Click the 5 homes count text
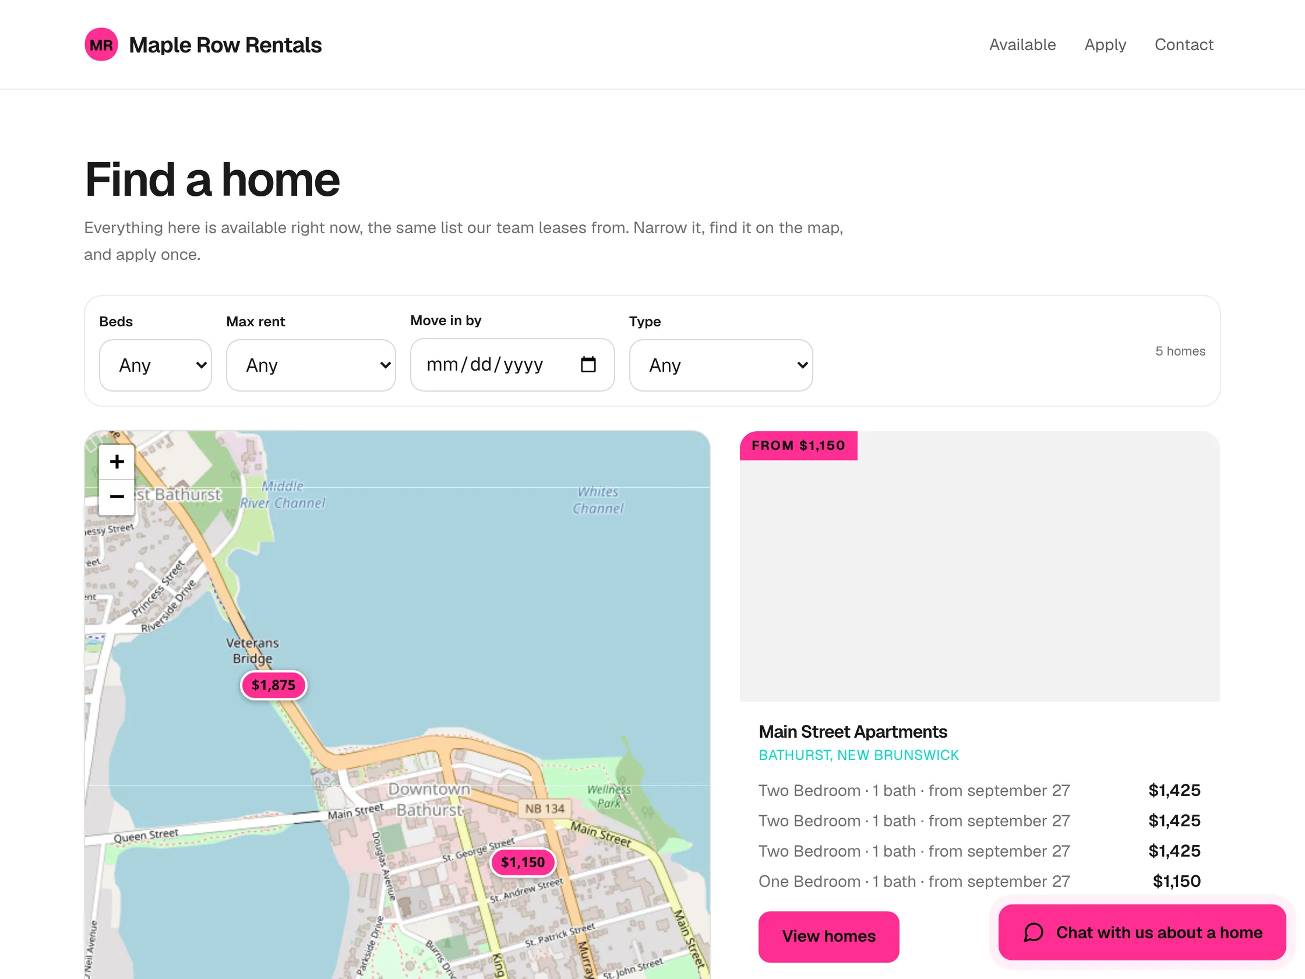 coord(1180,351)
